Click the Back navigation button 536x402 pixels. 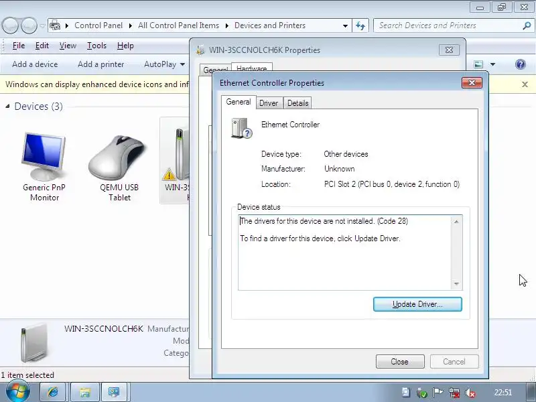(10, 25)
